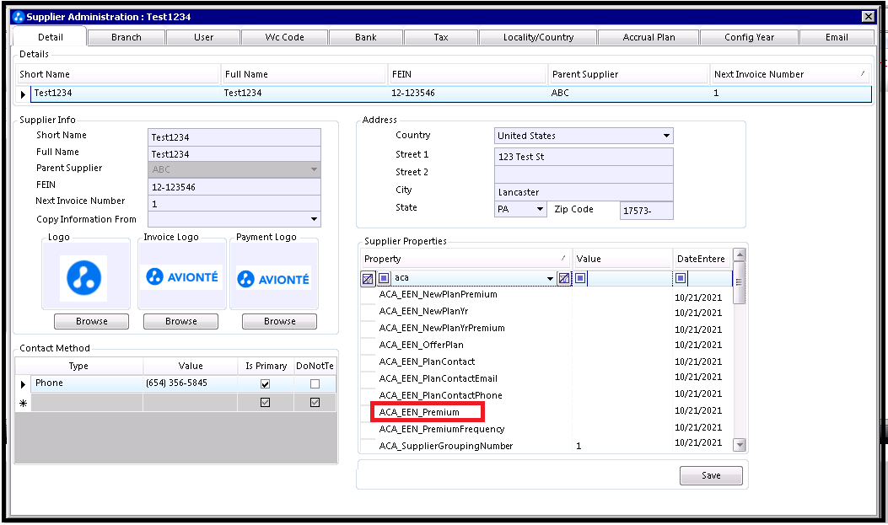
Task: Switch to the Email tab
Action: tap(837, 37)
